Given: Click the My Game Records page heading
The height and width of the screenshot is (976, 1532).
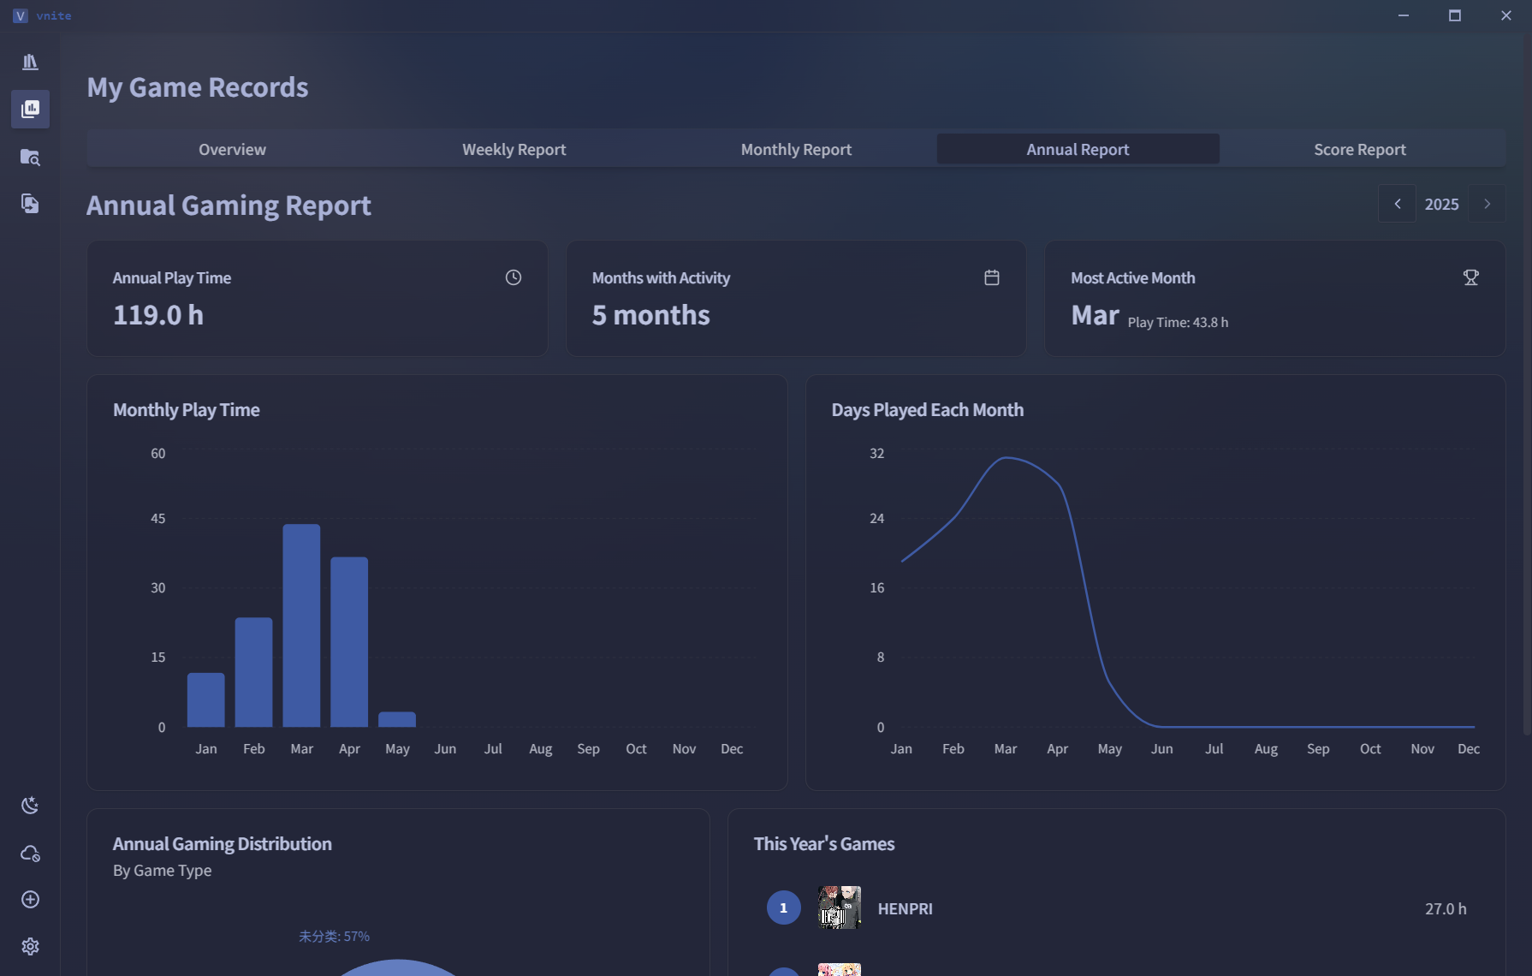Looking at the screenshot, I should pyautogui.click(x=198, y=87).
